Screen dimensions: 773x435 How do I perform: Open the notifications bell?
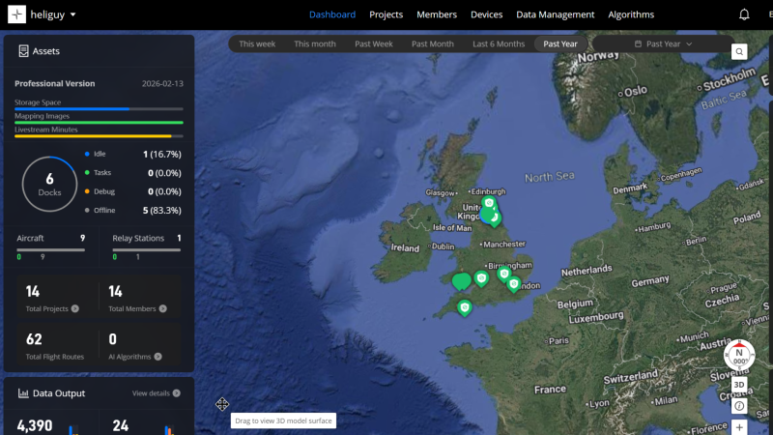click(x=744, y=14)
